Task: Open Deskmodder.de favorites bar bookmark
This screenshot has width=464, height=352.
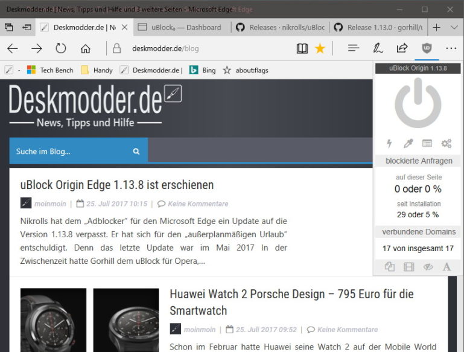Action: click(x=151, y=70)
